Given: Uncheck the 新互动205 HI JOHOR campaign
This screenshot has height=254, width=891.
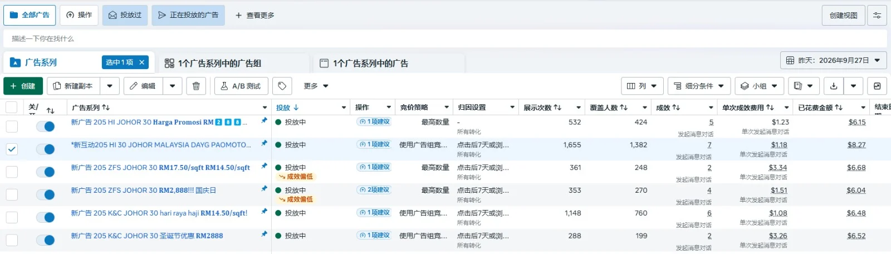Looking at the screenshot, I should (x=12, y=149).
